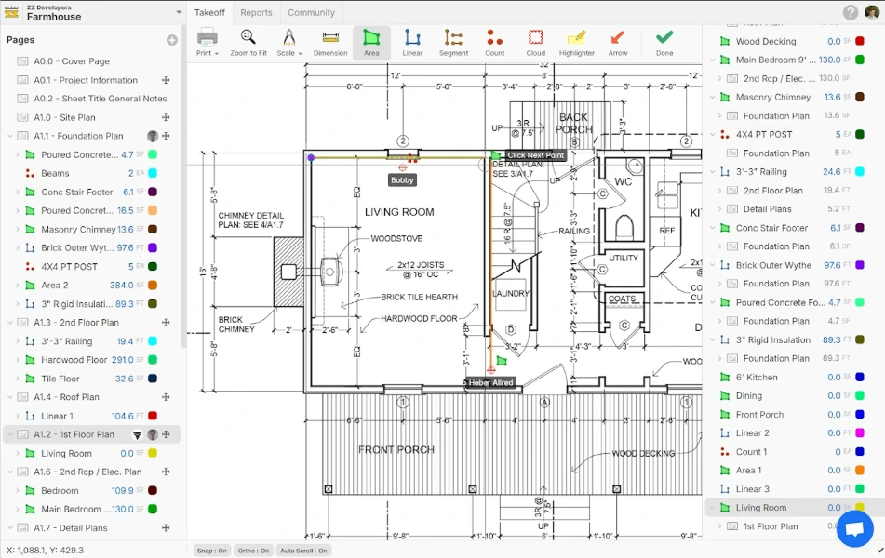885x558 pixels.
Task: Click yellow swatch for Living Room left panel
Action: click(x=153, y=454)
